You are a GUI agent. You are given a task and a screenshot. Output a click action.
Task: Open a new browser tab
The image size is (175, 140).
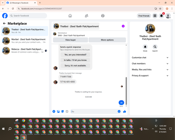tap(40, 3)
